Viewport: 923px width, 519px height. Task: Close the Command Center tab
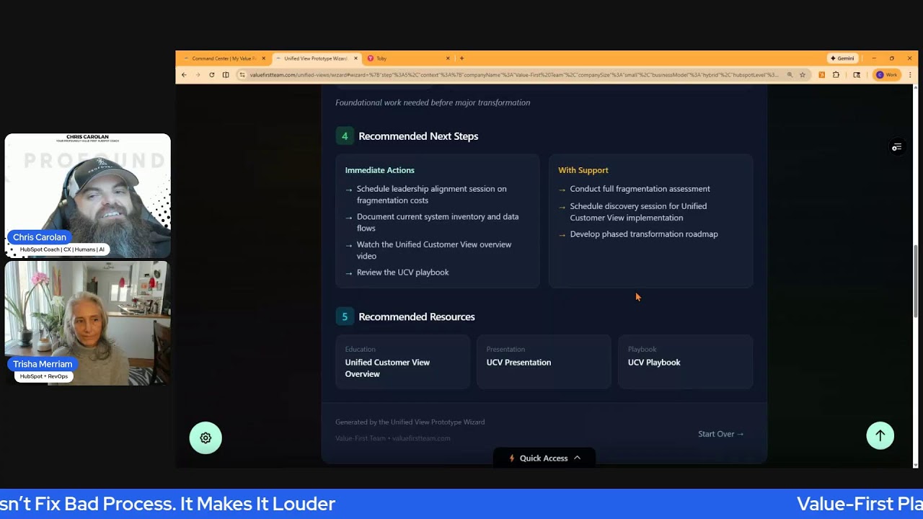click(x=263, y=58)
